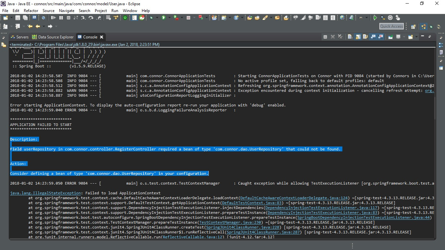This screenshot has height=250, width=445.
Task: Toggle Show Console When Standard Out Changes
Action: (x=373, y=37)
